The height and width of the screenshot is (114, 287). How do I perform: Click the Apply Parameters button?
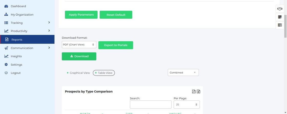[x=81, y=15]
